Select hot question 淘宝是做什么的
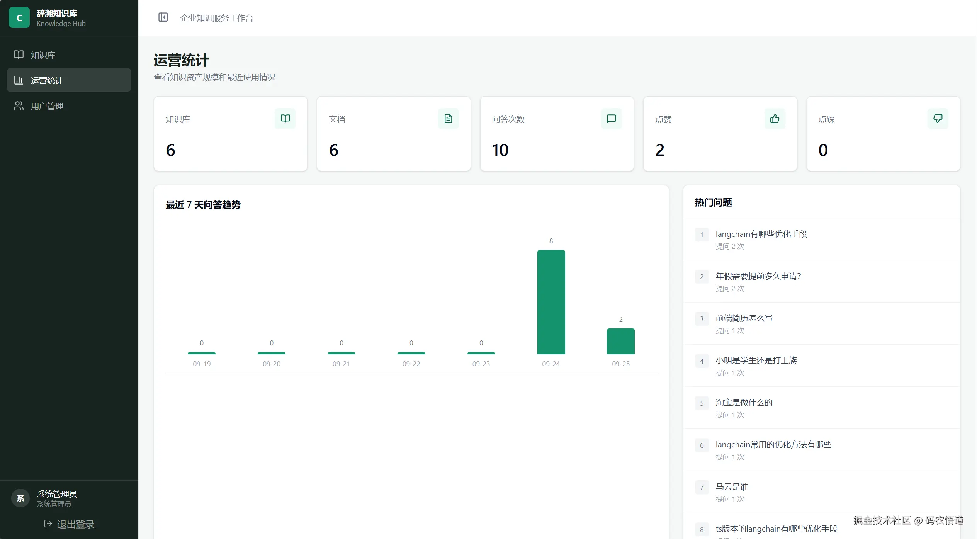Viewport: 977px width, 539px height. click(822, 408)
